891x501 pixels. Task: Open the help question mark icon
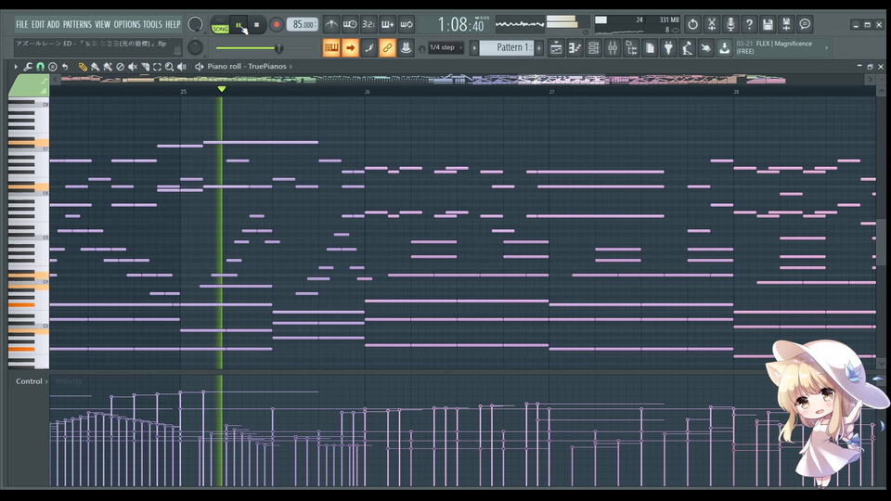click(x=749, y=24)
